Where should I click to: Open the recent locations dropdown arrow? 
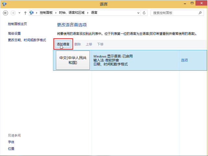[x=19, y=13]
